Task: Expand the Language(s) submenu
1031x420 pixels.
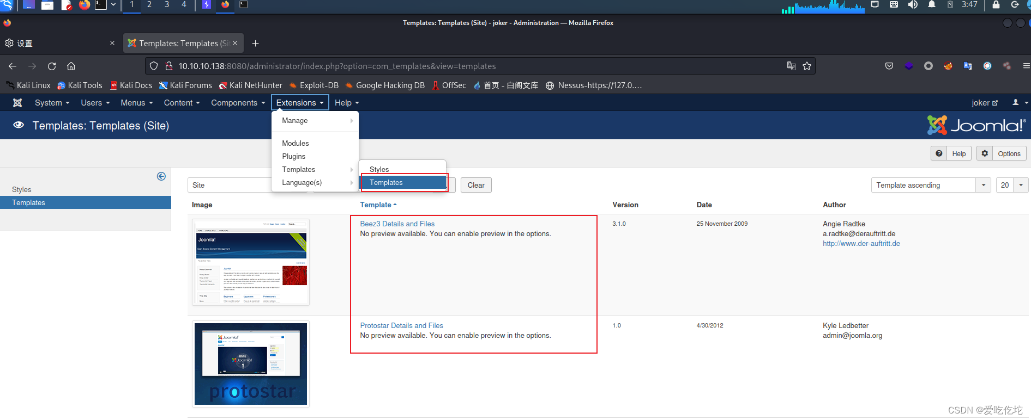Action: coord(315,182)
